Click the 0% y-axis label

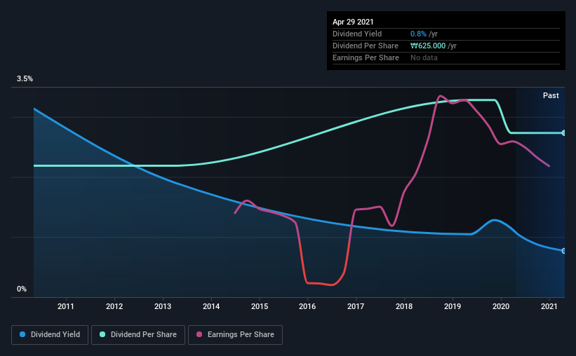(22, 289)
